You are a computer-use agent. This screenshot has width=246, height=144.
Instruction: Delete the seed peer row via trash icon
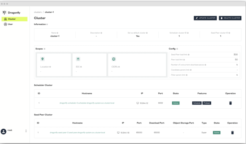(232, 133)
